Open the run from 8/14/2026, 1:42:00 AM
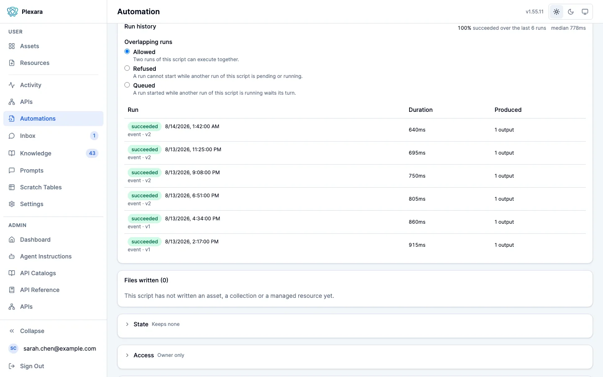The height and width of the screenshot is (377, 603). point(355,130)
